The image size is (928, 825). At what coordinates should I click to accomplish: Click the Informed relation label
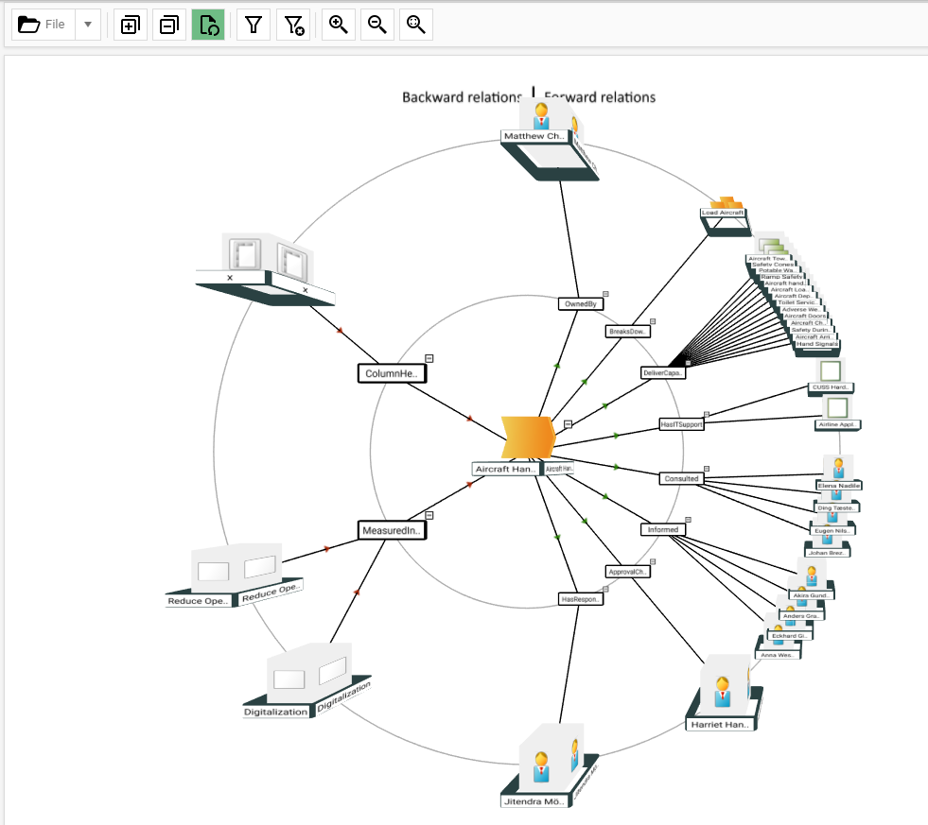662,530
